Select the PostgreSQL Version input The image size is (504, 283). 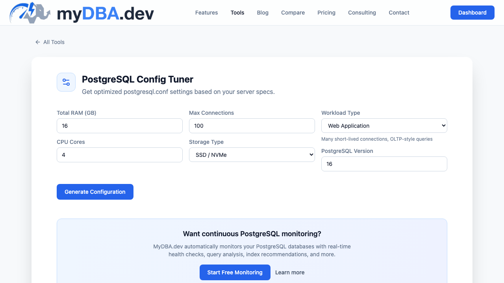[x=384, y=164]
